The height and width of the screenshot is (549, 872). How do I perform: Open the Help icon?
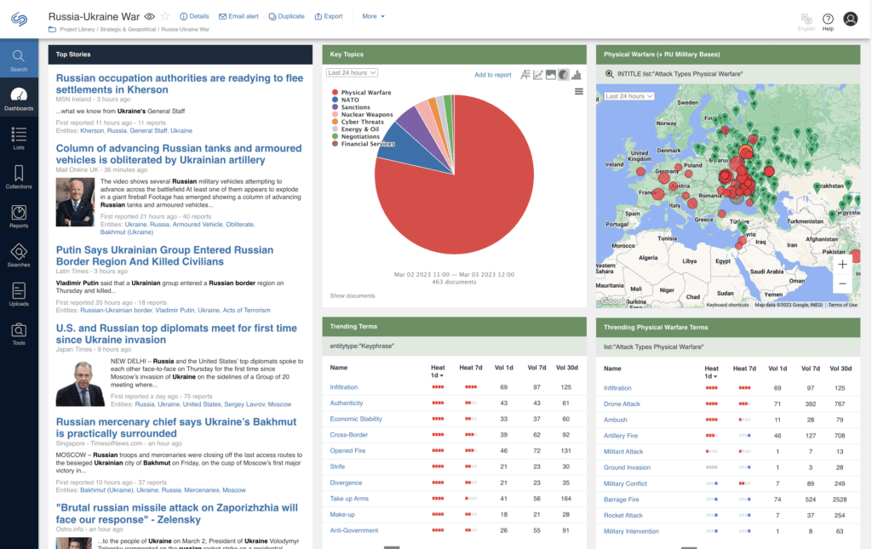[x=828, y=21]
